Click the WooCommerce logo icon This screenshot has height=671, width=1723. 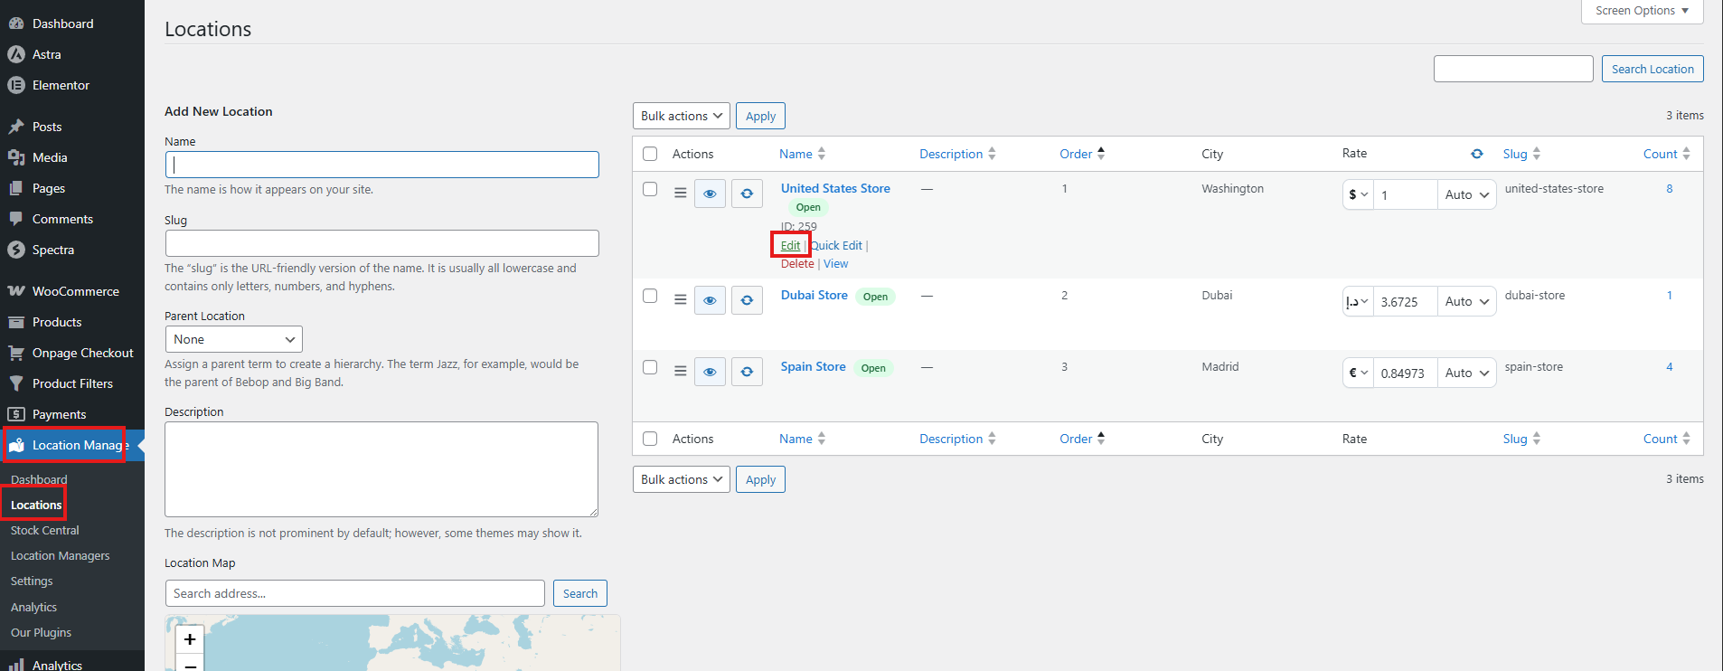coord(16,291)
